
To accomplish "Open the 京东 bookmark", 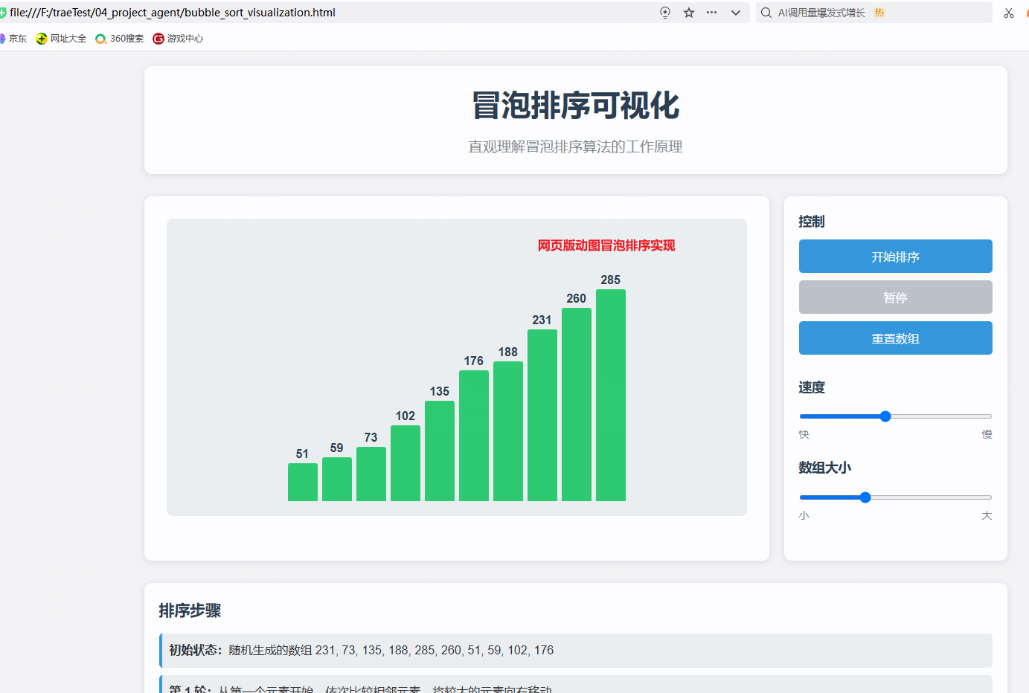I will point(13,39).
